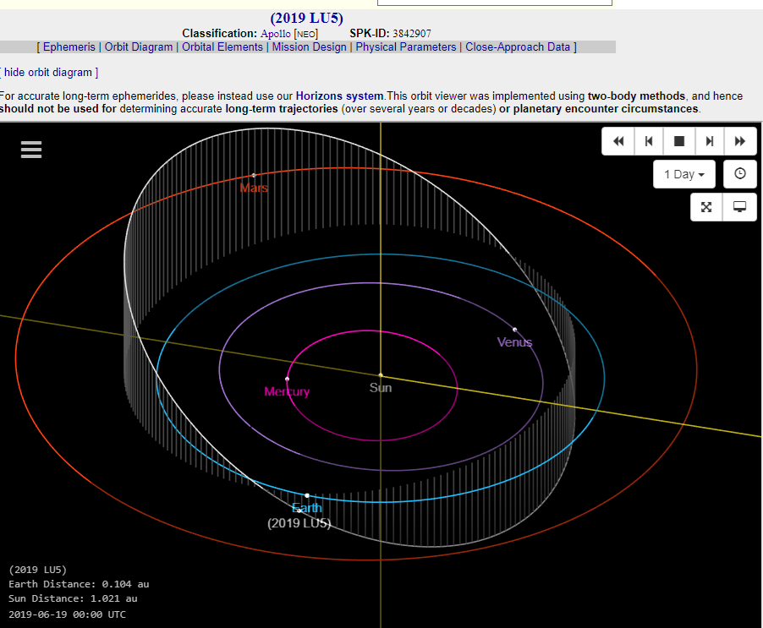Toggle fullscreen expand icon

pos(706,207)
